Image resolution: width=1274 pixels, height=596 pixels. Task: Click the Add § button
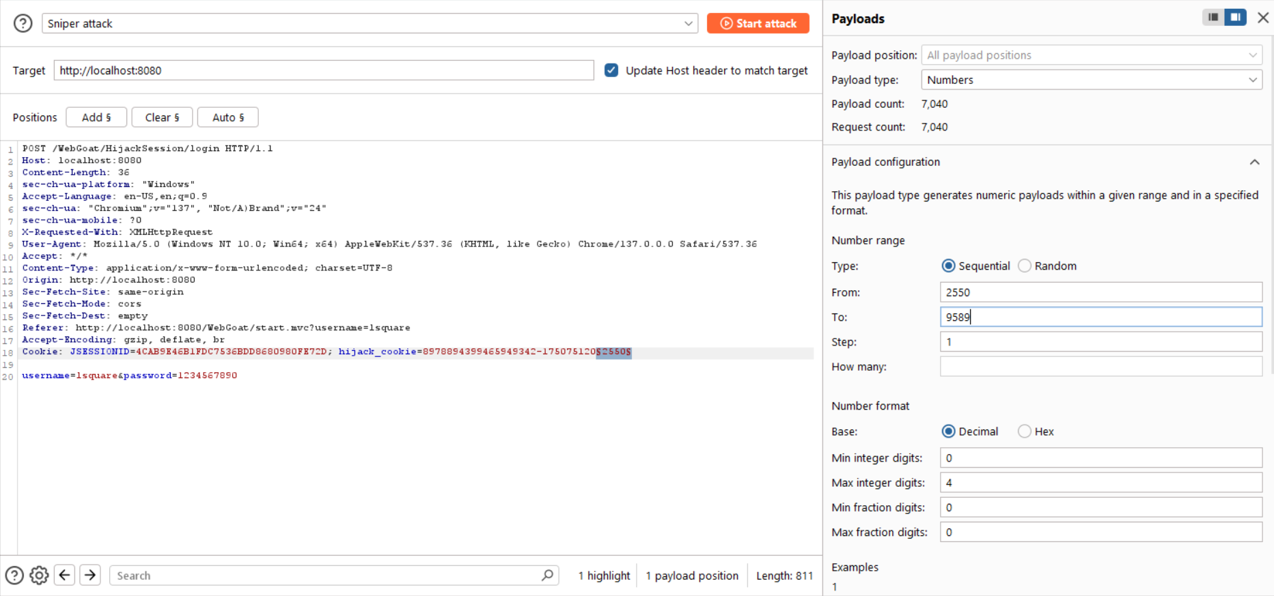point(96,117)
